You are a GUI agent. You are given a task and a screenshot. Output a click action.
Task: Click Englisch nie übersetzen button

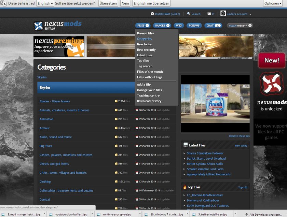[151, 3]
